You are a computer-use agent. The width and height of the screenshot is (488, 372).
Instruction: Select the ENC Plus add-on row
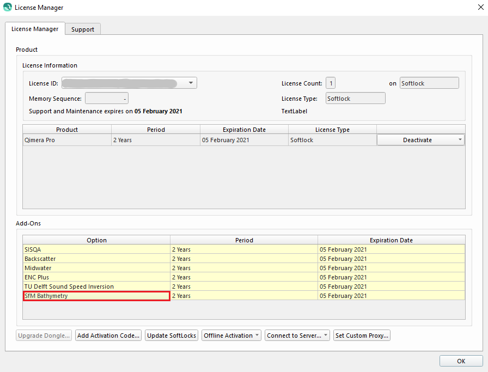tap(96, 277)
